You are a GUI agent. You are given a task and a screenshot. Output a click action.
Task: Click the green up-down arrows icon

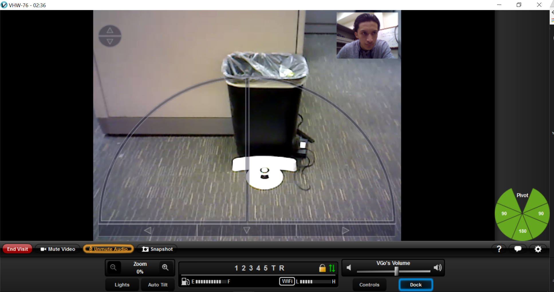pos(332,268)
